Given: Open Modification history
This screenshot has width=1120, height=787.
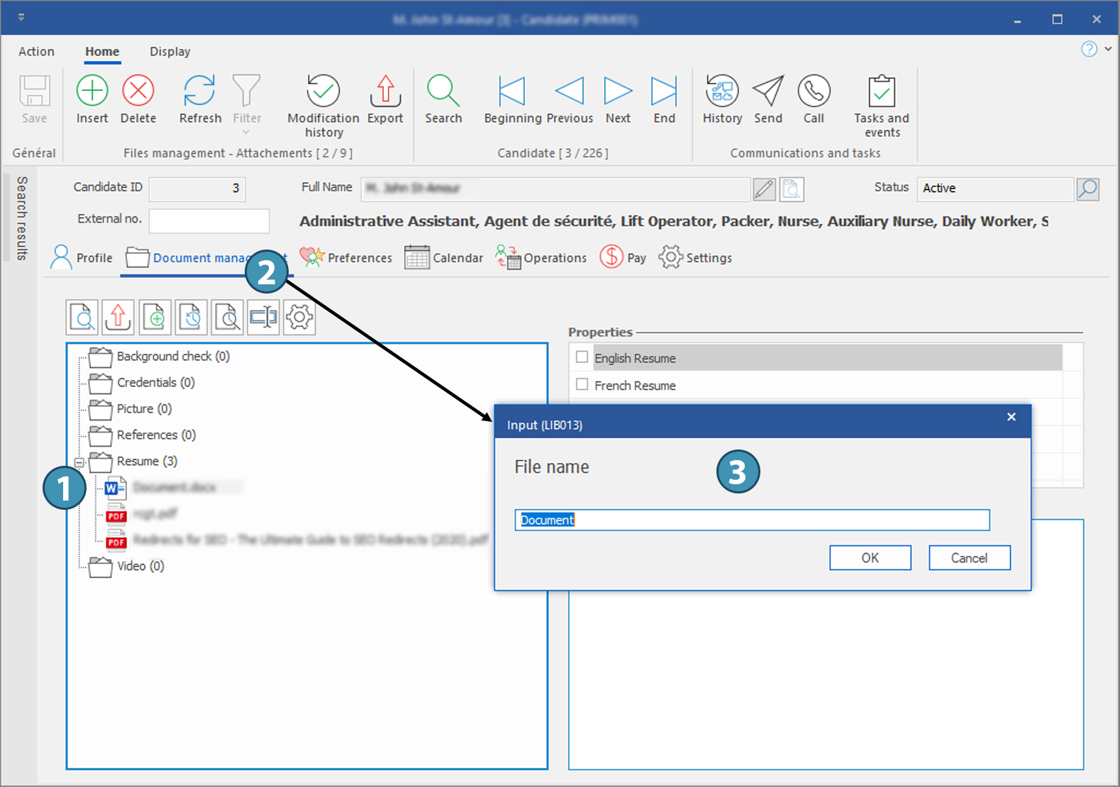Looking at the screenshot, I should [323, 91].
